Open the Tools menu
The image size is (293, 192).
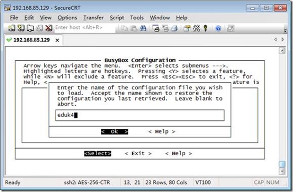tap(137, 18)
